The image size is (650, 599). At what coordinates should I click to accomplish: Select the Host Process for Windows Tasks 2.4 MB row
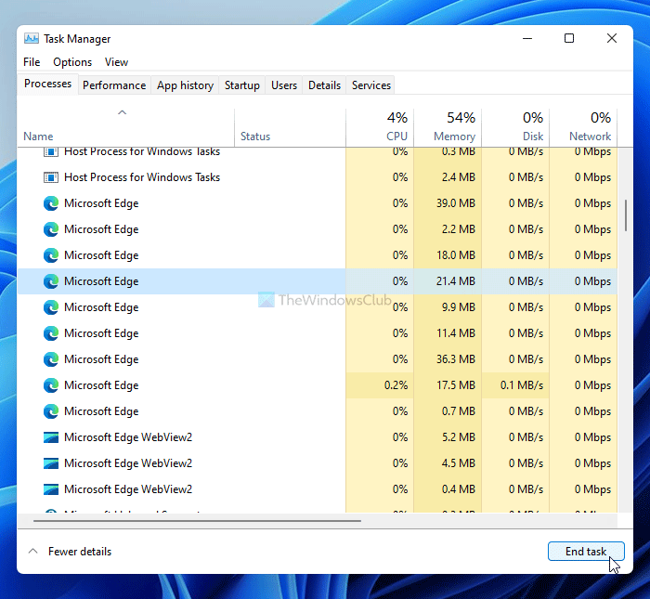(x=318, y=177)
